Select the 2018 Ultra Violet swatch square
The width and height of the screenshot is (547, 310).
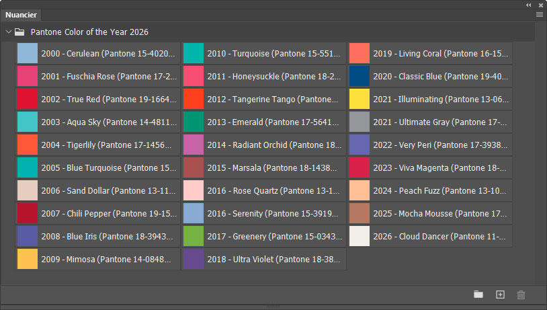[x=194, y=259]
